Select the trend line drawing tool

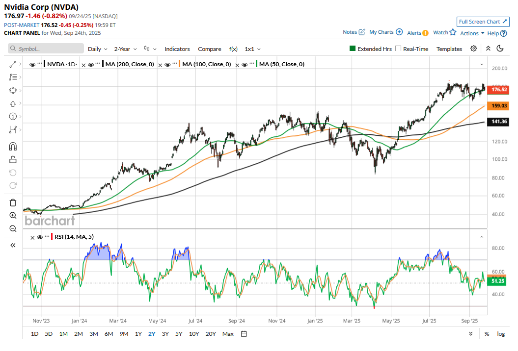point(13,64)
